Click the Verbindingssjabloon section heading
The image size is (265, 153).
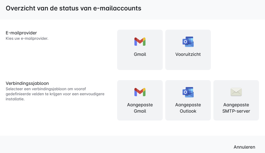[x=27, y=83]
